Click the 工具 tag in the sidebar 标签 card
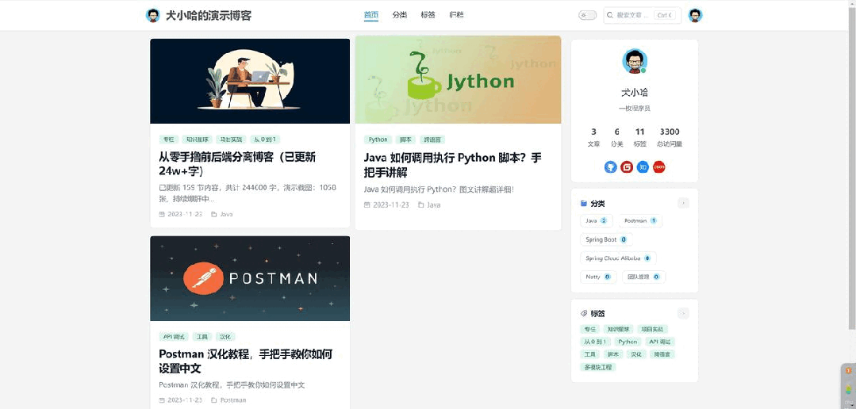The image size is (856, 409). pos(589,354)
